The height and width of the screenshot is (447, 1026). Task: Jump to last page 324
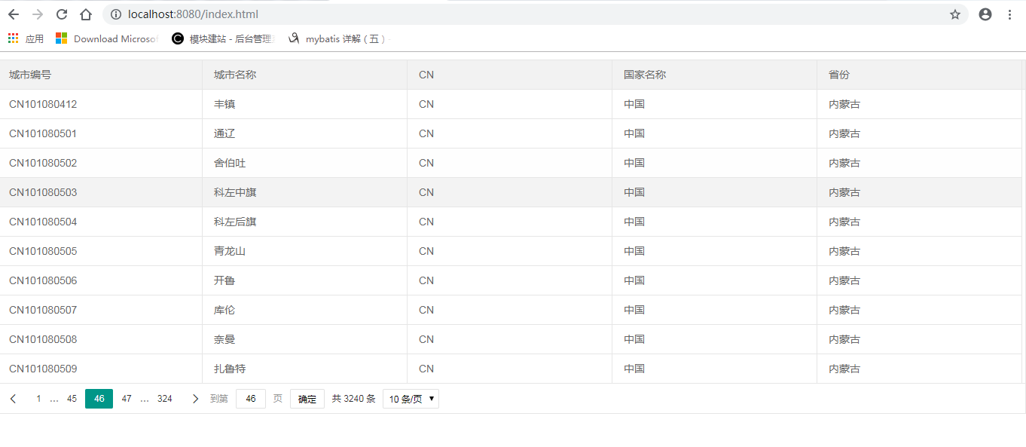tap(164, 399)
